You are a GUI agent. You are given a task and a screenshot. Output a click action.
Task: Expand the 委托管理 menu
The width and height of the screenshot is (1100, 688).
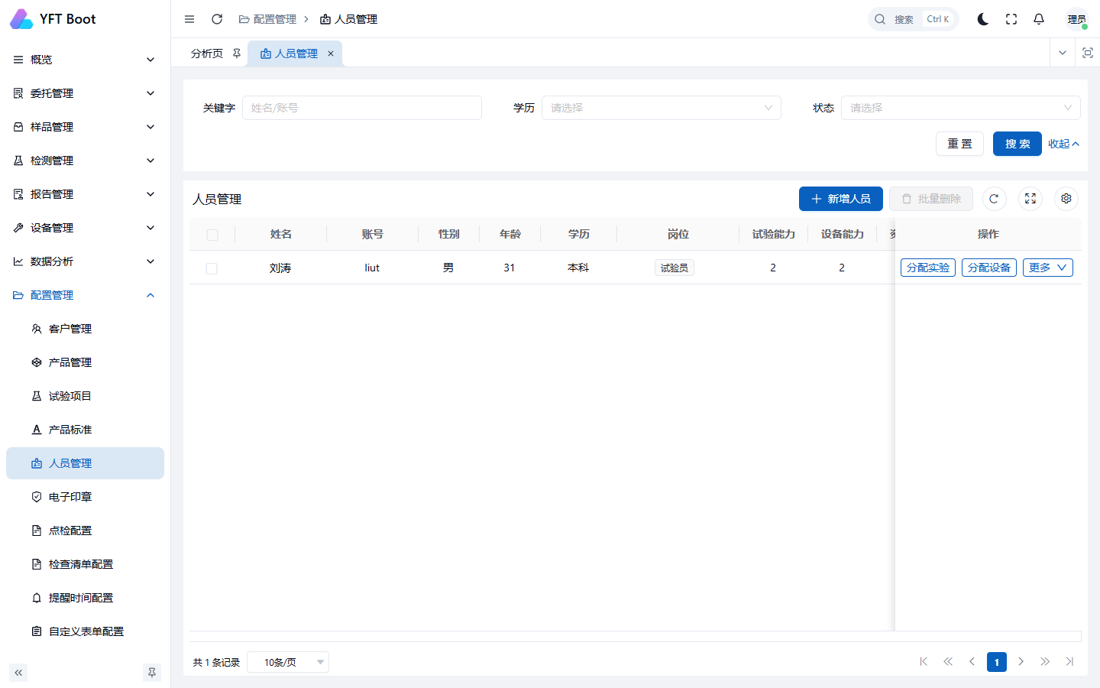click(x=84, y=93)
